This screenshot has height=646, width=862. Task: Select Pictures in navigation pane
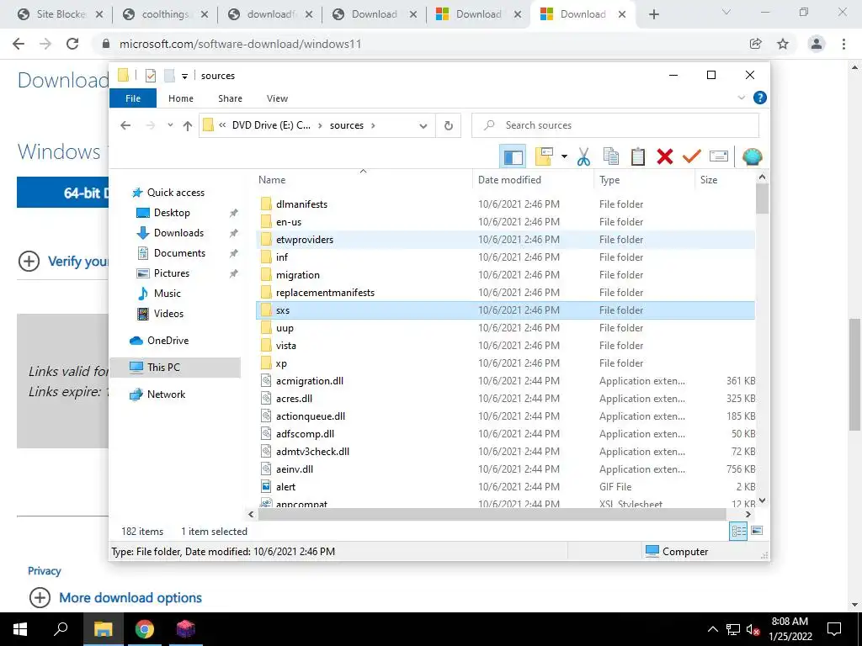(171, 273)
